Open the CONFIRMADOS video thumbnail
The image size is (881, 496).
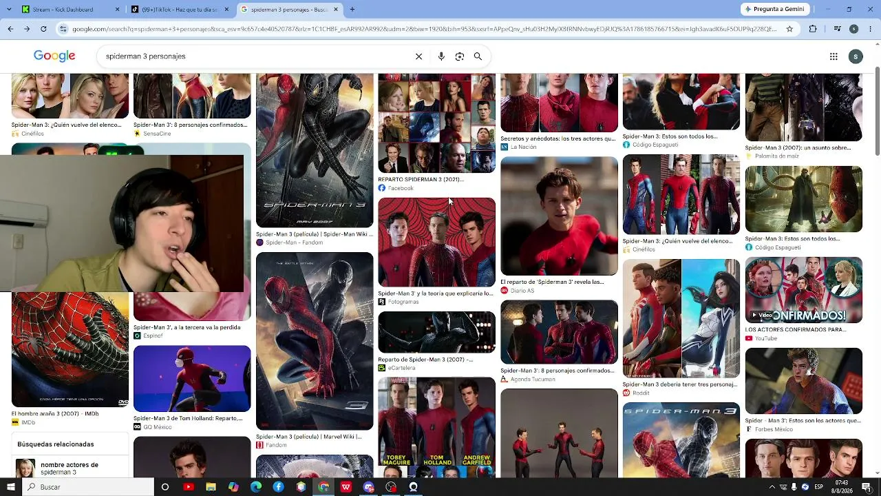click(x=803, y=290)
